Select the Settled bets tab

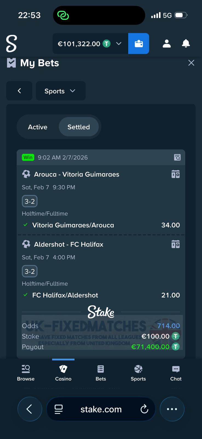tap(79, 127)
